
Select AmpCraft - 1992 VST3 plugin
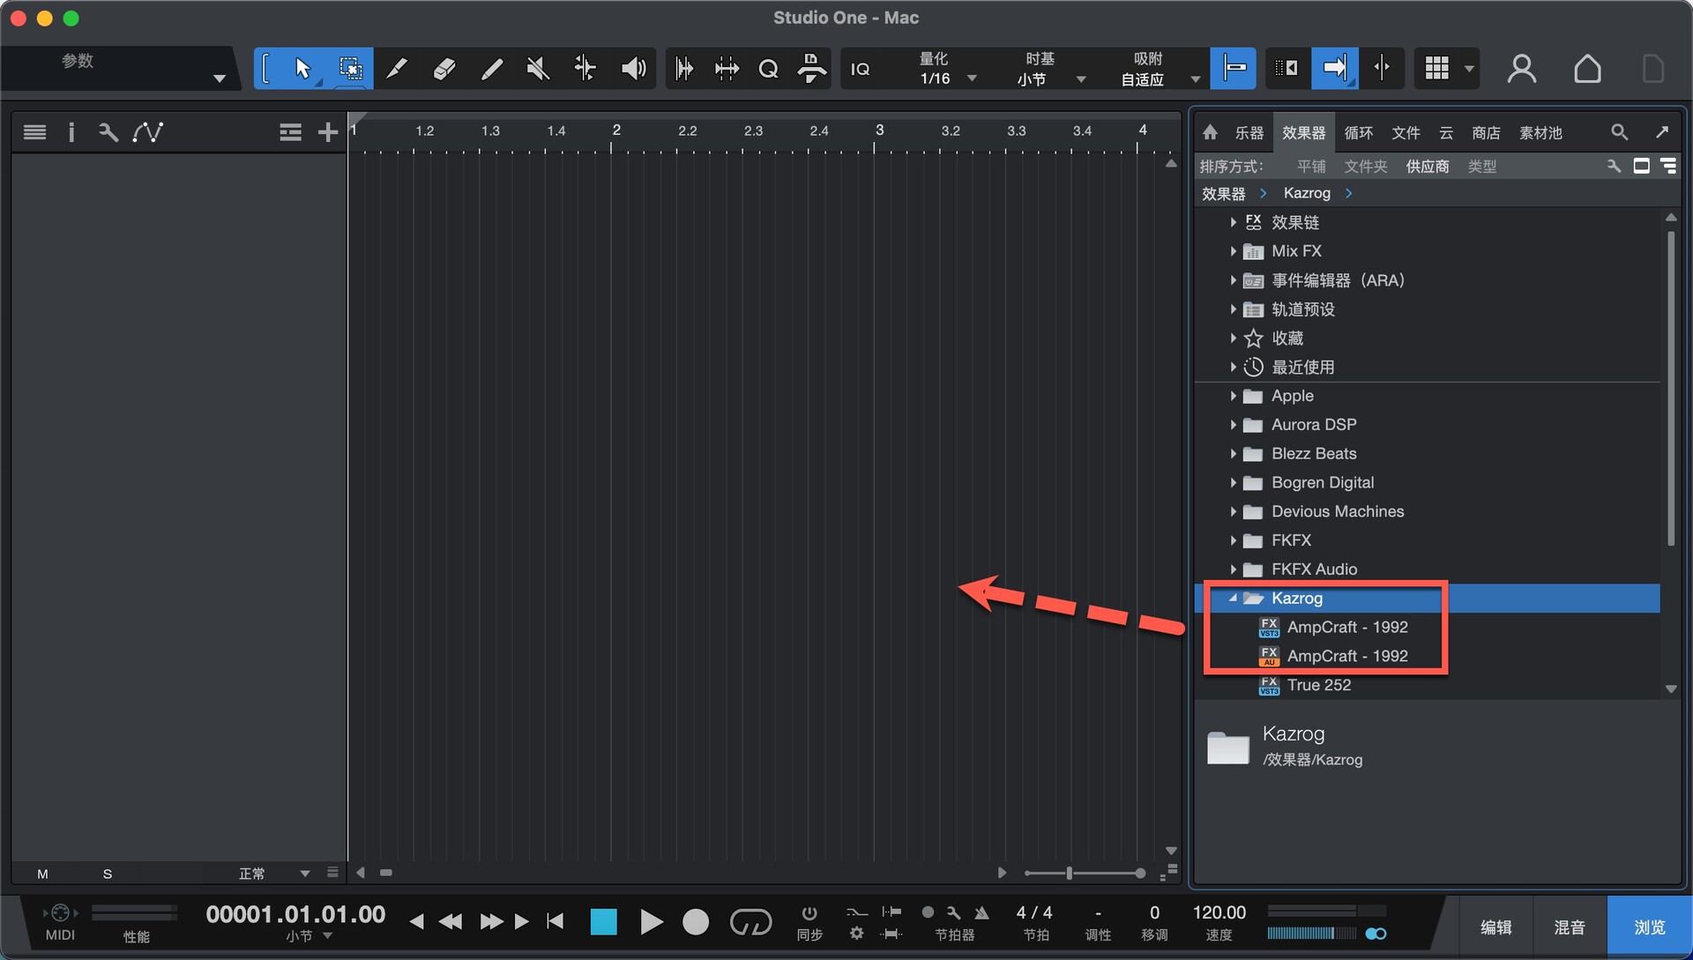coord(1346,627)
